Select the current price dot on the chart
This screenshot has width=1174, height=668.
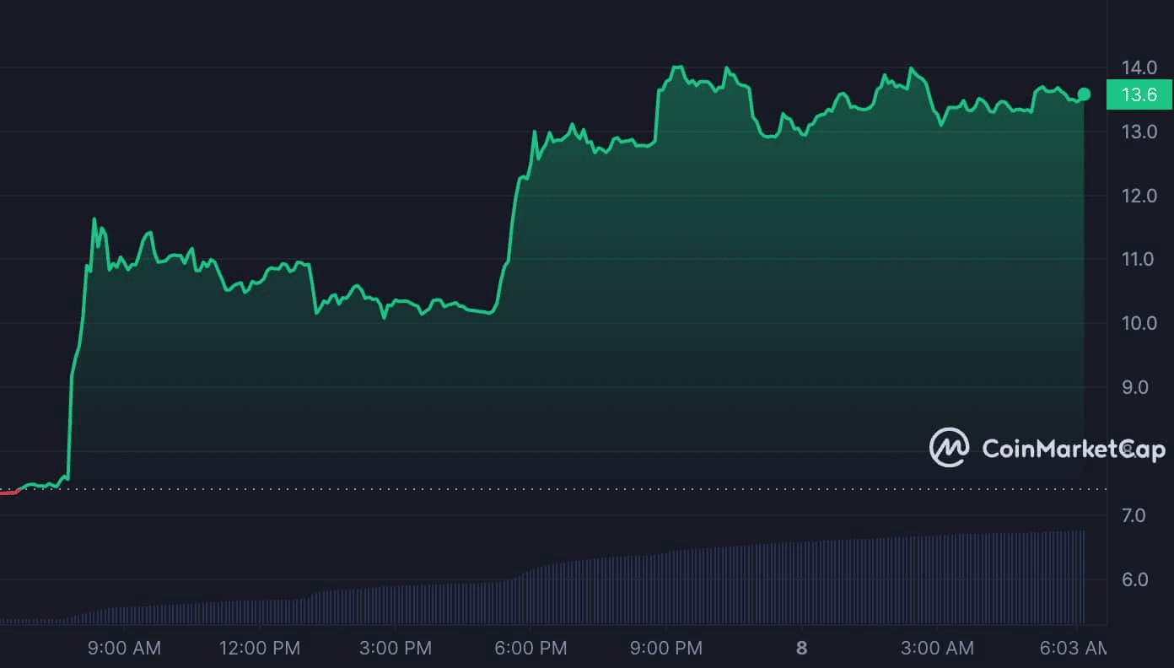[1083, 94]
